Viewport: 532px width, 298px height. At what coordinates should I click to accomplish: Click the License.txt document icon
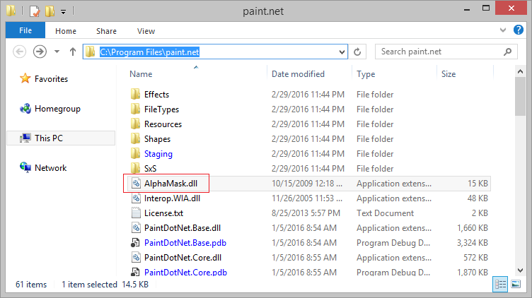coord(136,213)
